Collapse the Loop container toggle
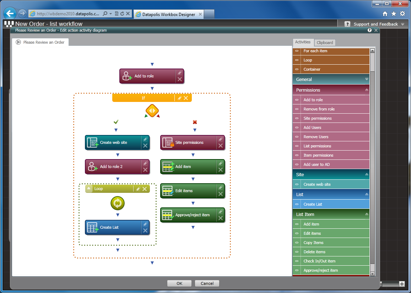This screenshot has width=411, height=293. coord(89,189)
